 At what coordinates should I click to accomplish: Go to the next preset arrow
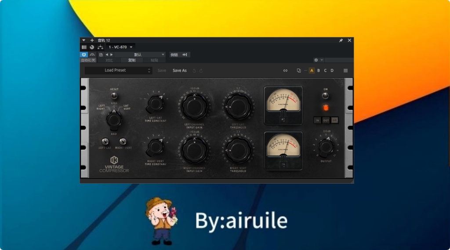coord(112,54)
